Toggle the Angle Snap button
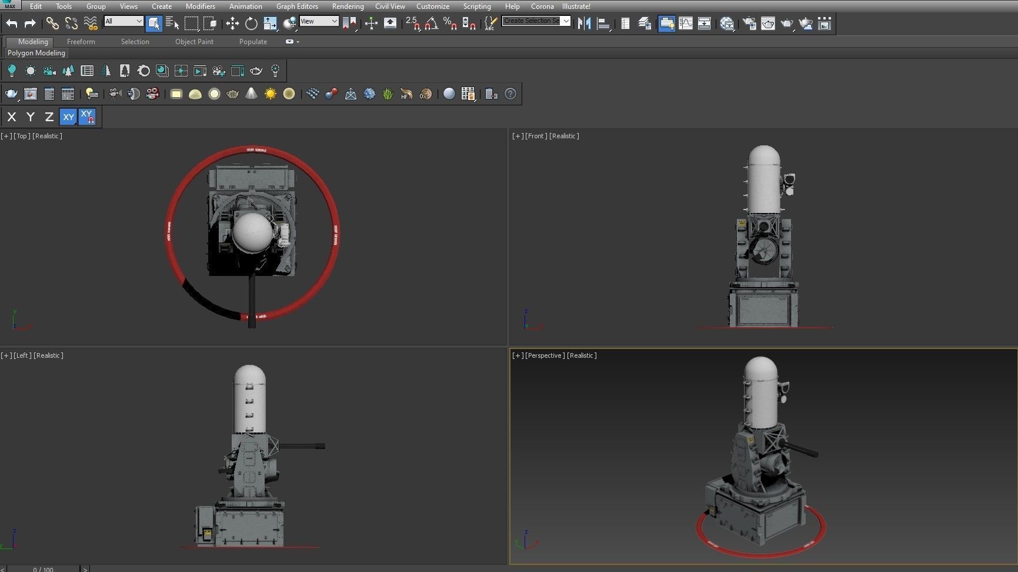Image resolution: width=1018 pixels, height=572 pixels. coord(431,24)
